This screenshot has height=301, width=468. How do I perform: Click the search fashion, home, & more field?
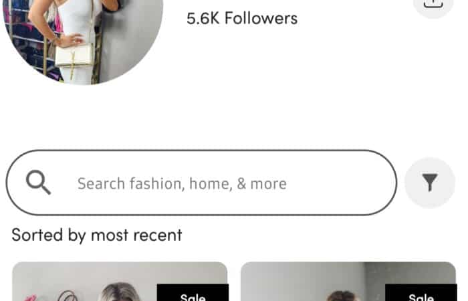tap(201, 183)
